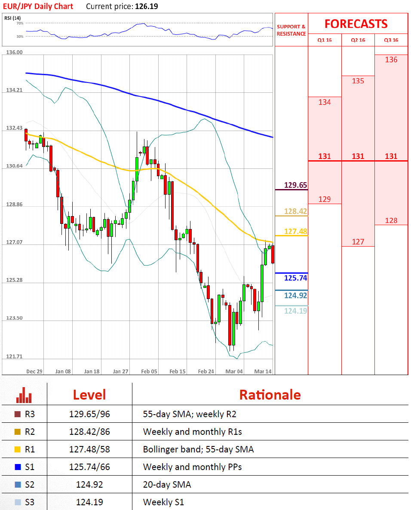
Task: Click the EUR/JPY Daily Chart title
Action: 38,6
